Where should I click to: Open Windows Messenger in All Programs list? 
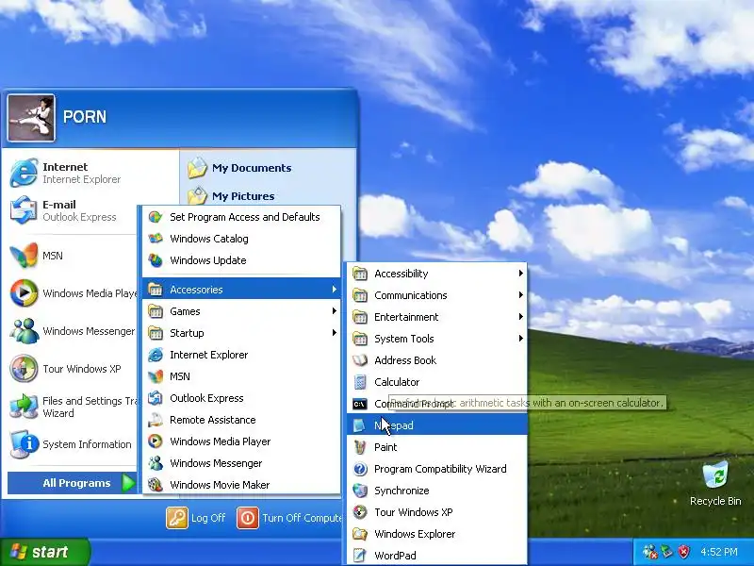(241, 463)
